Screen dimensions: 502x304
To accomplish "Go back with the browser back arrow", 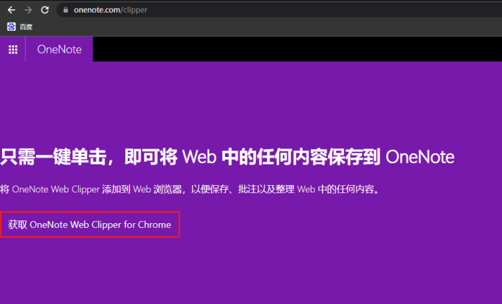I will [11, 10].
